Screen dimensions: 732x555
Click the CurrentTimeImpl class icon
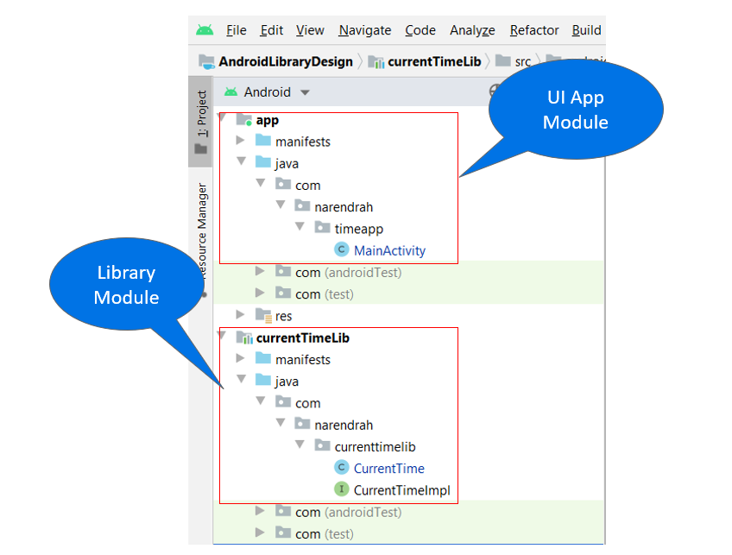[x=343, y=490]
